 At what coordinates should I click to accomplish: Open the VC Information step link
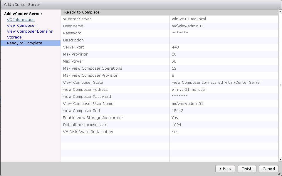point(21,20)
